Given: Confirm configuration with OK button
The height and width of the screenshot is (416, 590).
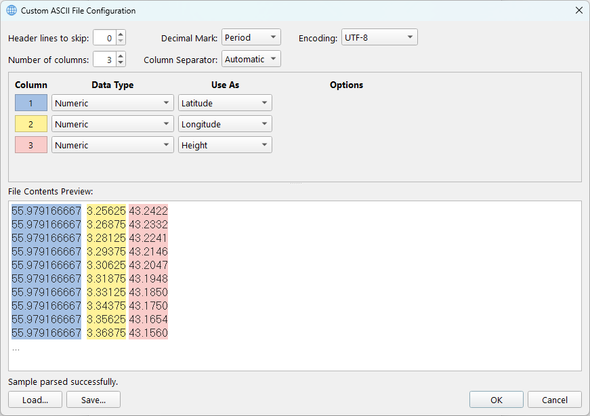Looking at the screenshot, I should click(497, 400).
